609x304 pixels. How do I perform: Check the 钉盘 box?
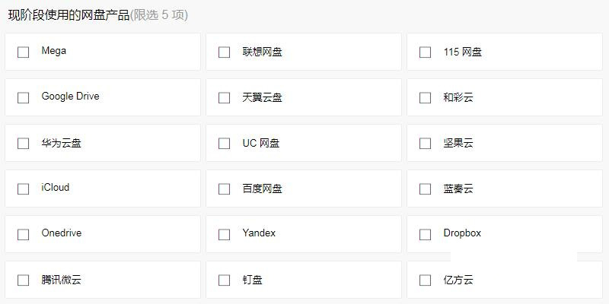[224, 280]
